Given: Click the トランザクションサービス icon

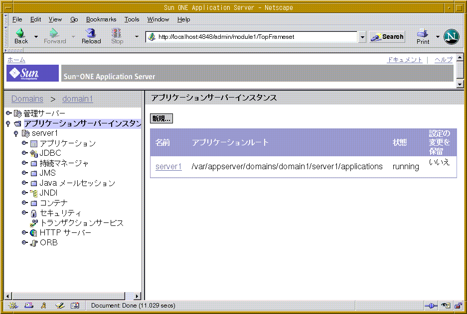Looking at the screenshot, I should click(x=34, y=223).
